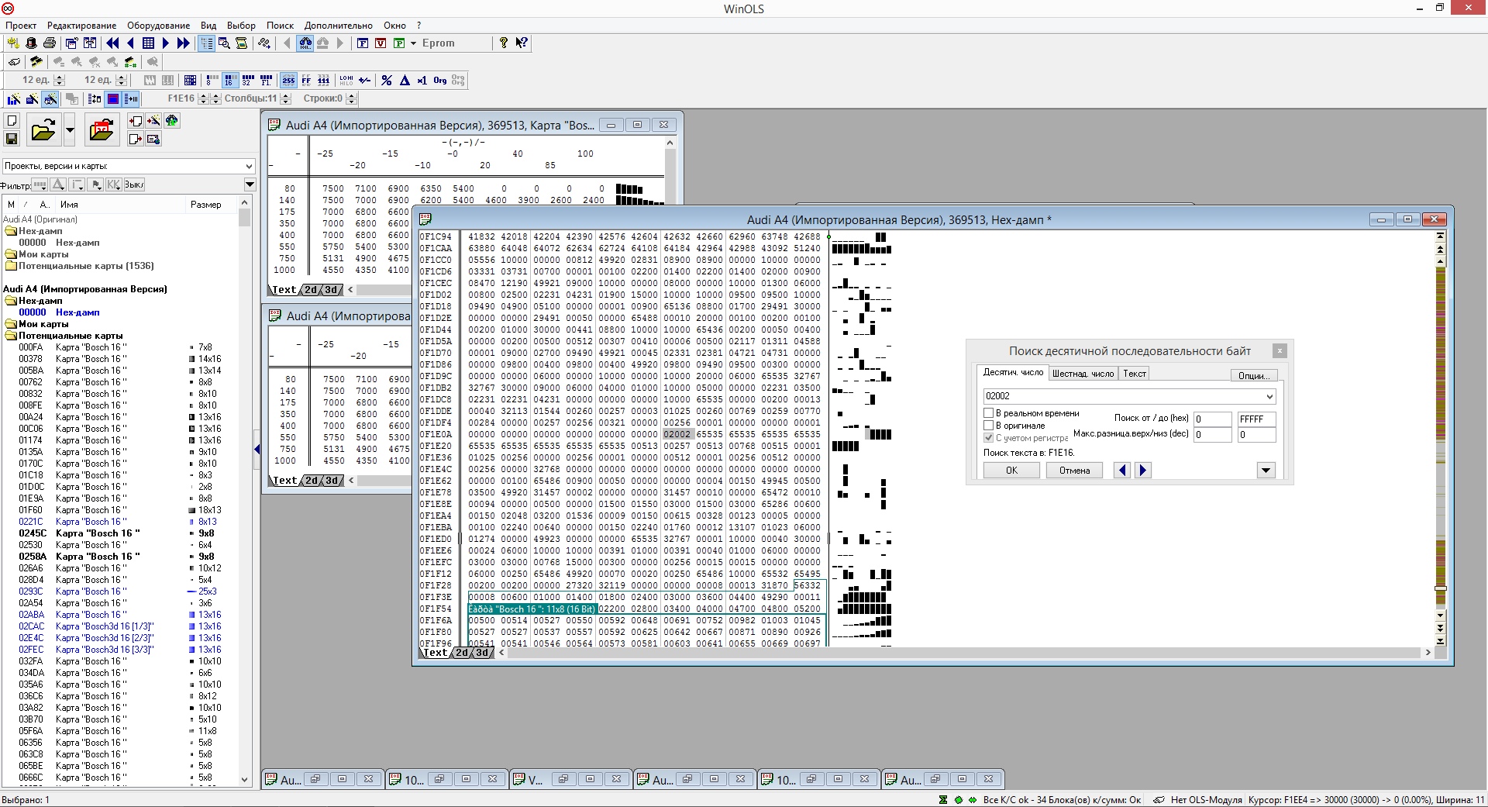
Task: Click 'Отмена' in search dialog
Action: coord(1074,471)
